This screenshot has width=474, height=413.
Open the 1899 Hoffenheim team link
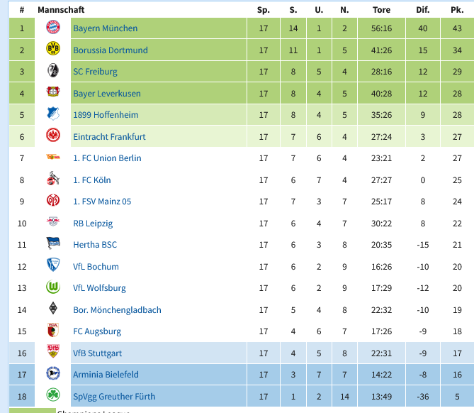pyautogui.click(x=106, y=115)
